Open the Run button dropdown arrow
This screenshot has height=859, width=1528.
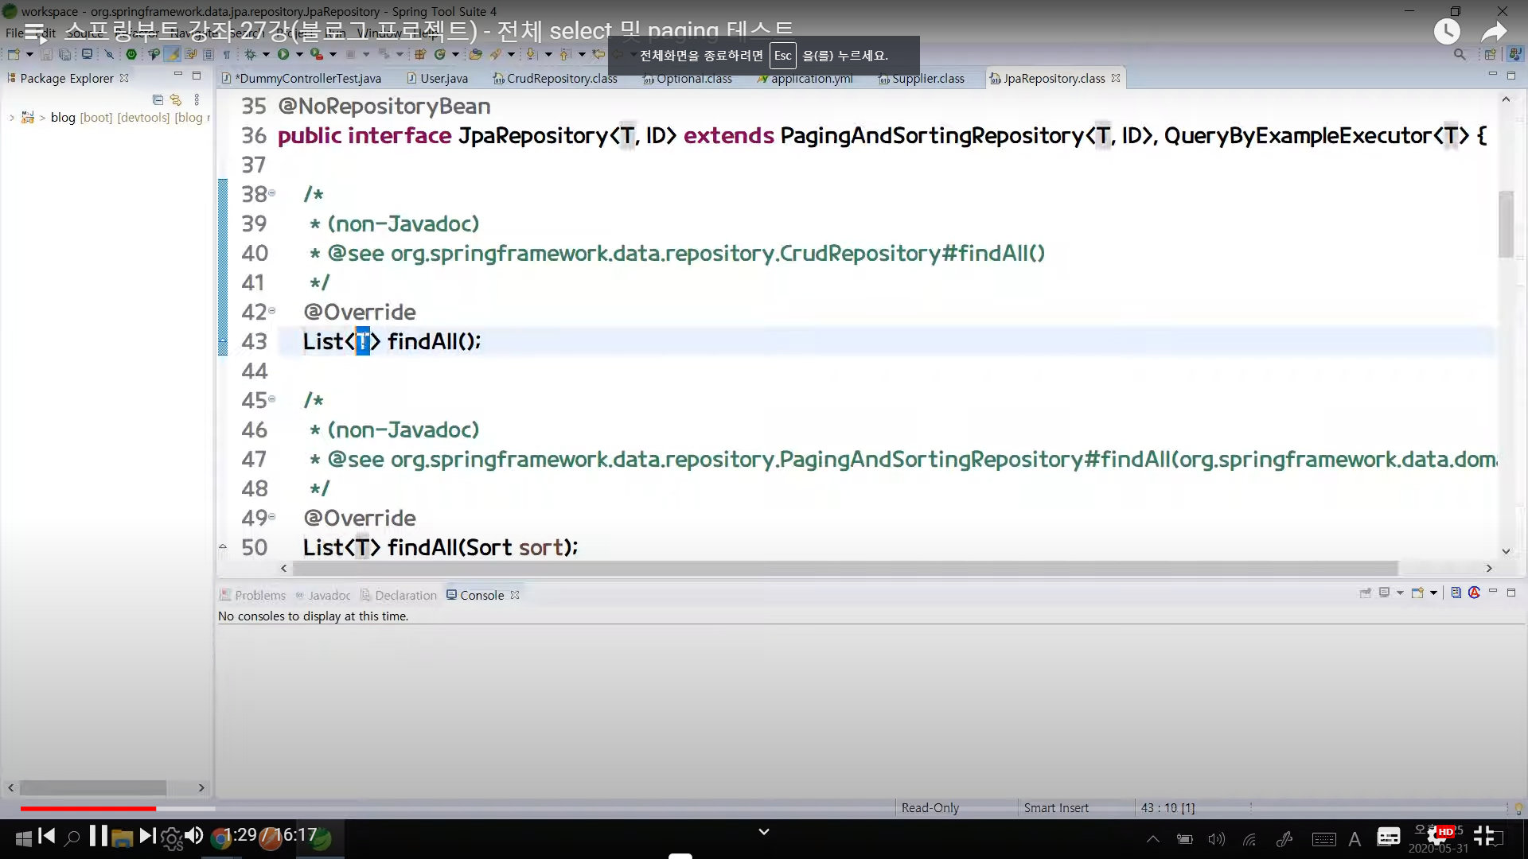(299, 54)
